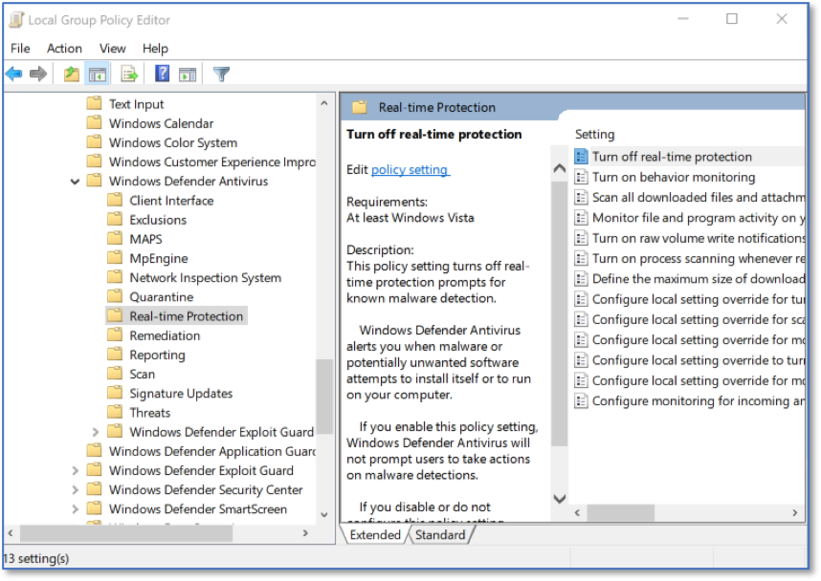
Task: Click tree pane scroll down arrow
Action: [x=324, y=514]
